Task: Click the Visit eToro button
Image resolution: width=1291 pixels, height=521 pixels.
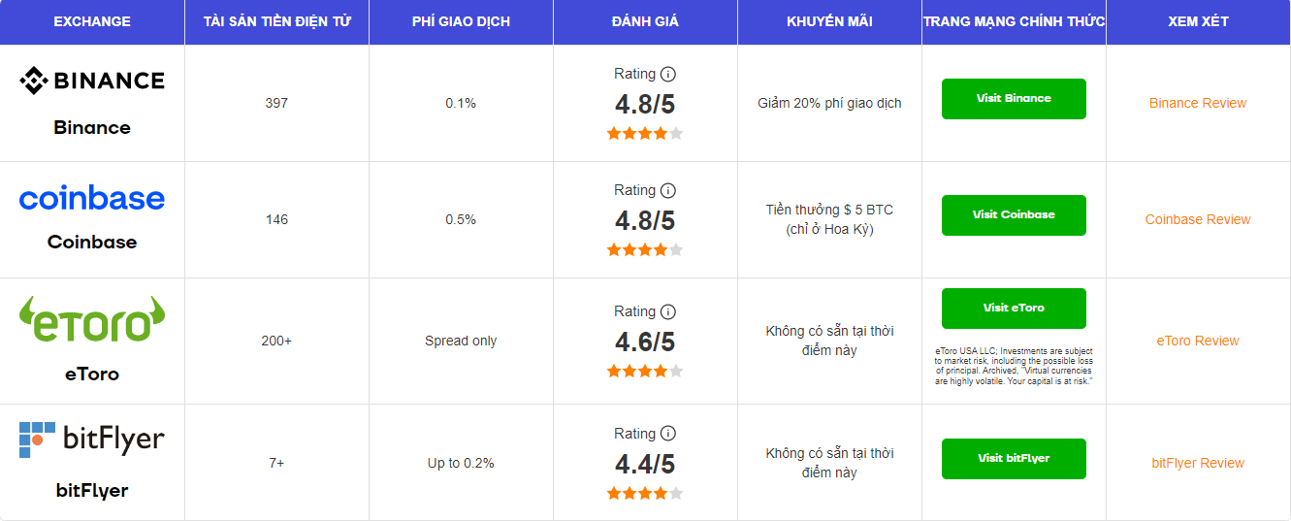Action: [x=1014, y=309]
